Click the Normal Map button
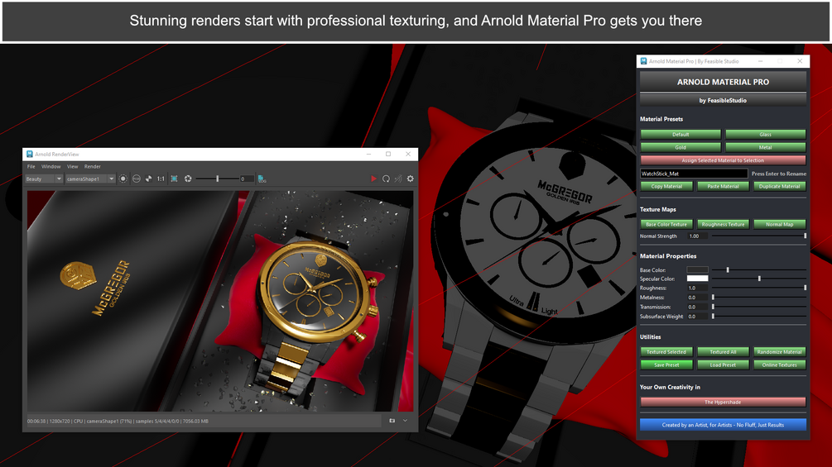The width and height of the screenshot is (832, 467). pos(780,225)
